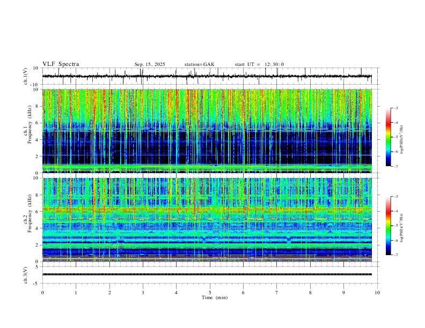Click the ch.2 spectrogram "2" kHz tick label
This screenshot has width=425, height=328.
(37, 245)
